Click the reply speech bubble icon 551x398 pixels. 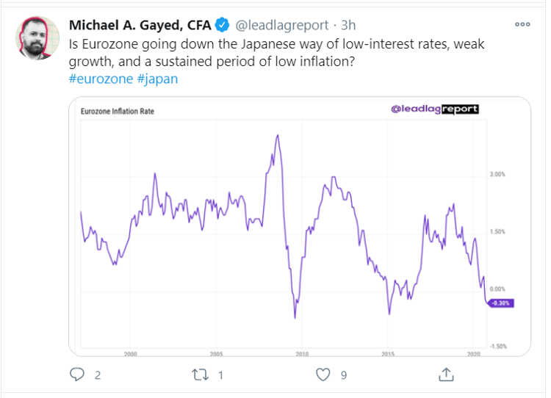[78, 375]
